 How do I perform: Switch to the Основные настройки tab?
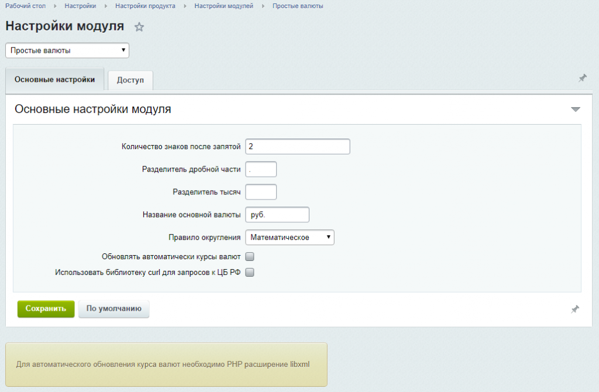54,80
